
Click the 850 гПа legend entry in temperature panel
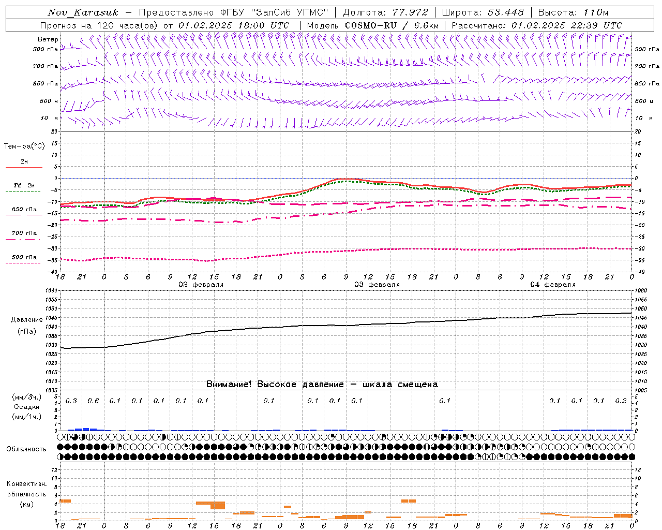(24, 210)
